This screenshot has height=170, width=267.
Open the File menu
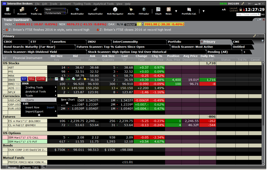37,4
